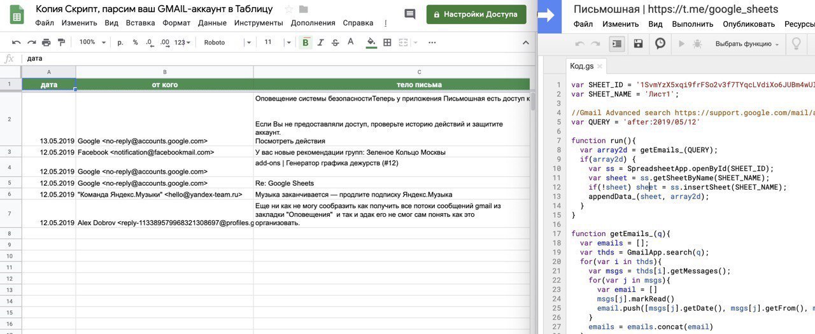Open the cell borders tool
The width and height of the screenshot is (815, 334).
click(x=388, y=43)
